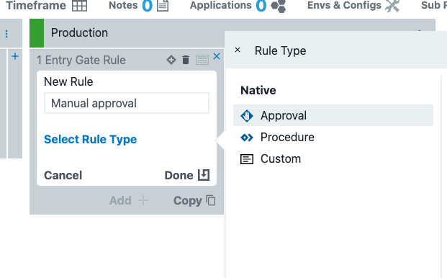Click the Native section heading

tap(258, 90)
